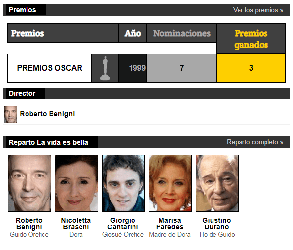Click Nicoletta Braschi name under photo

76,224
